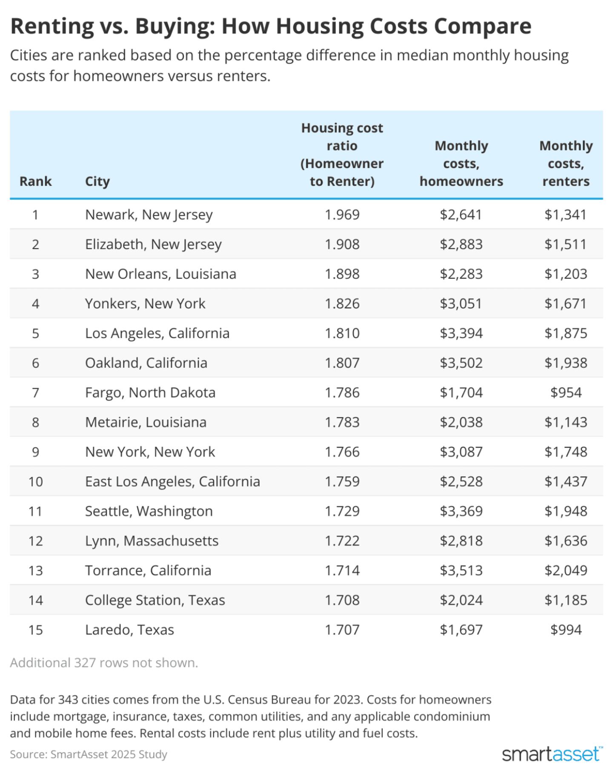
Task: Click New York, New York city name
Action: tap(150, 452)
